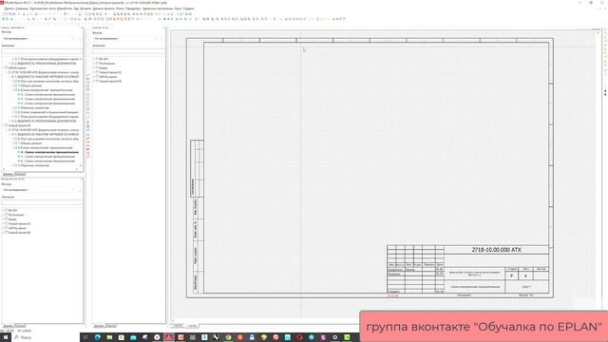Viewport: 608px width, 342px height.
Task: Open Microsoft Edge from the taskbar
Action: [x=97, y=337]
